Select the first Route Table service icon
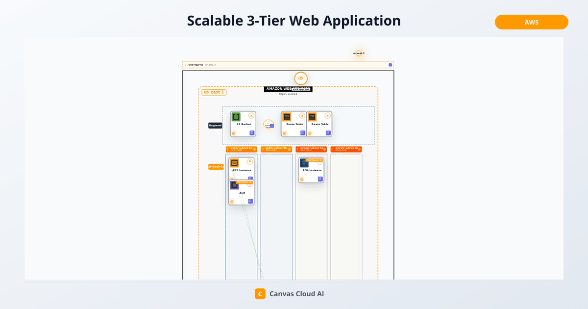Viewport: 588px width, 309px height. click(287, 117)
